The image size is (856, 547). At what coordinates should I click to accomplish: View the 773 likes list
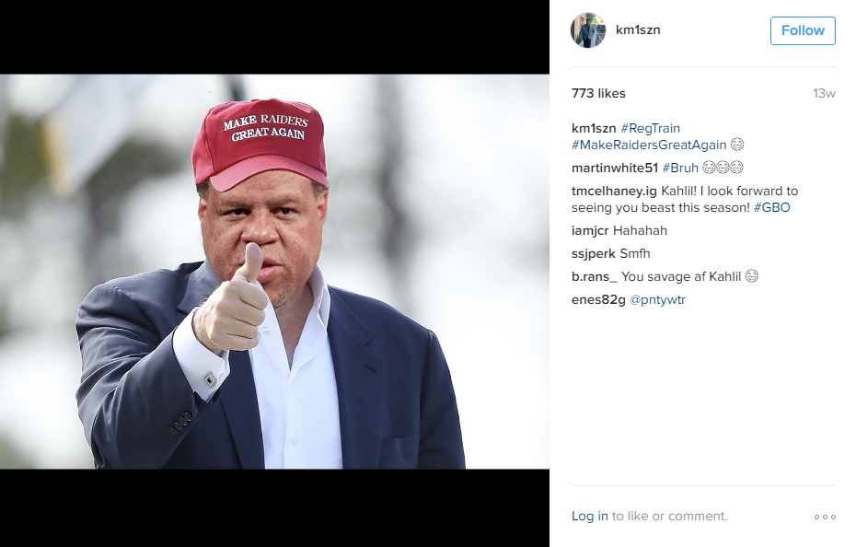(x=598, y=93)
